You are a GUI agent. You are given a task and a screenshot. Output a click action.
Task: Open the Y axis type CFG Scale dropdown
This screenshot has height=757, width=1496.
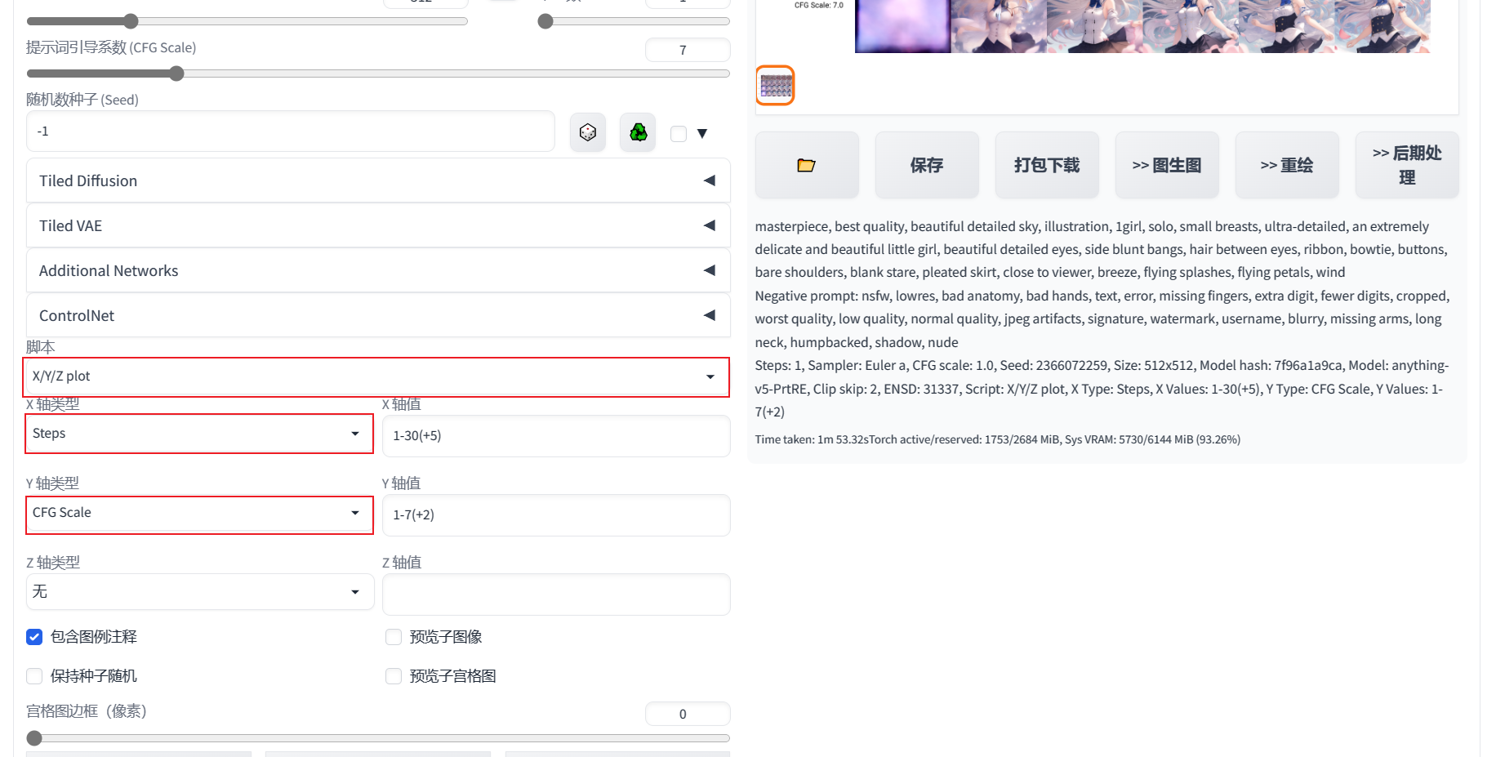199,513
